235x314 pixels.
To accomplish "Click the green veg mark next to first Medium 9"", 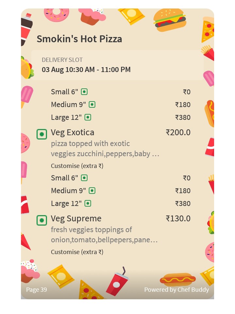I will tap(92, 104).
